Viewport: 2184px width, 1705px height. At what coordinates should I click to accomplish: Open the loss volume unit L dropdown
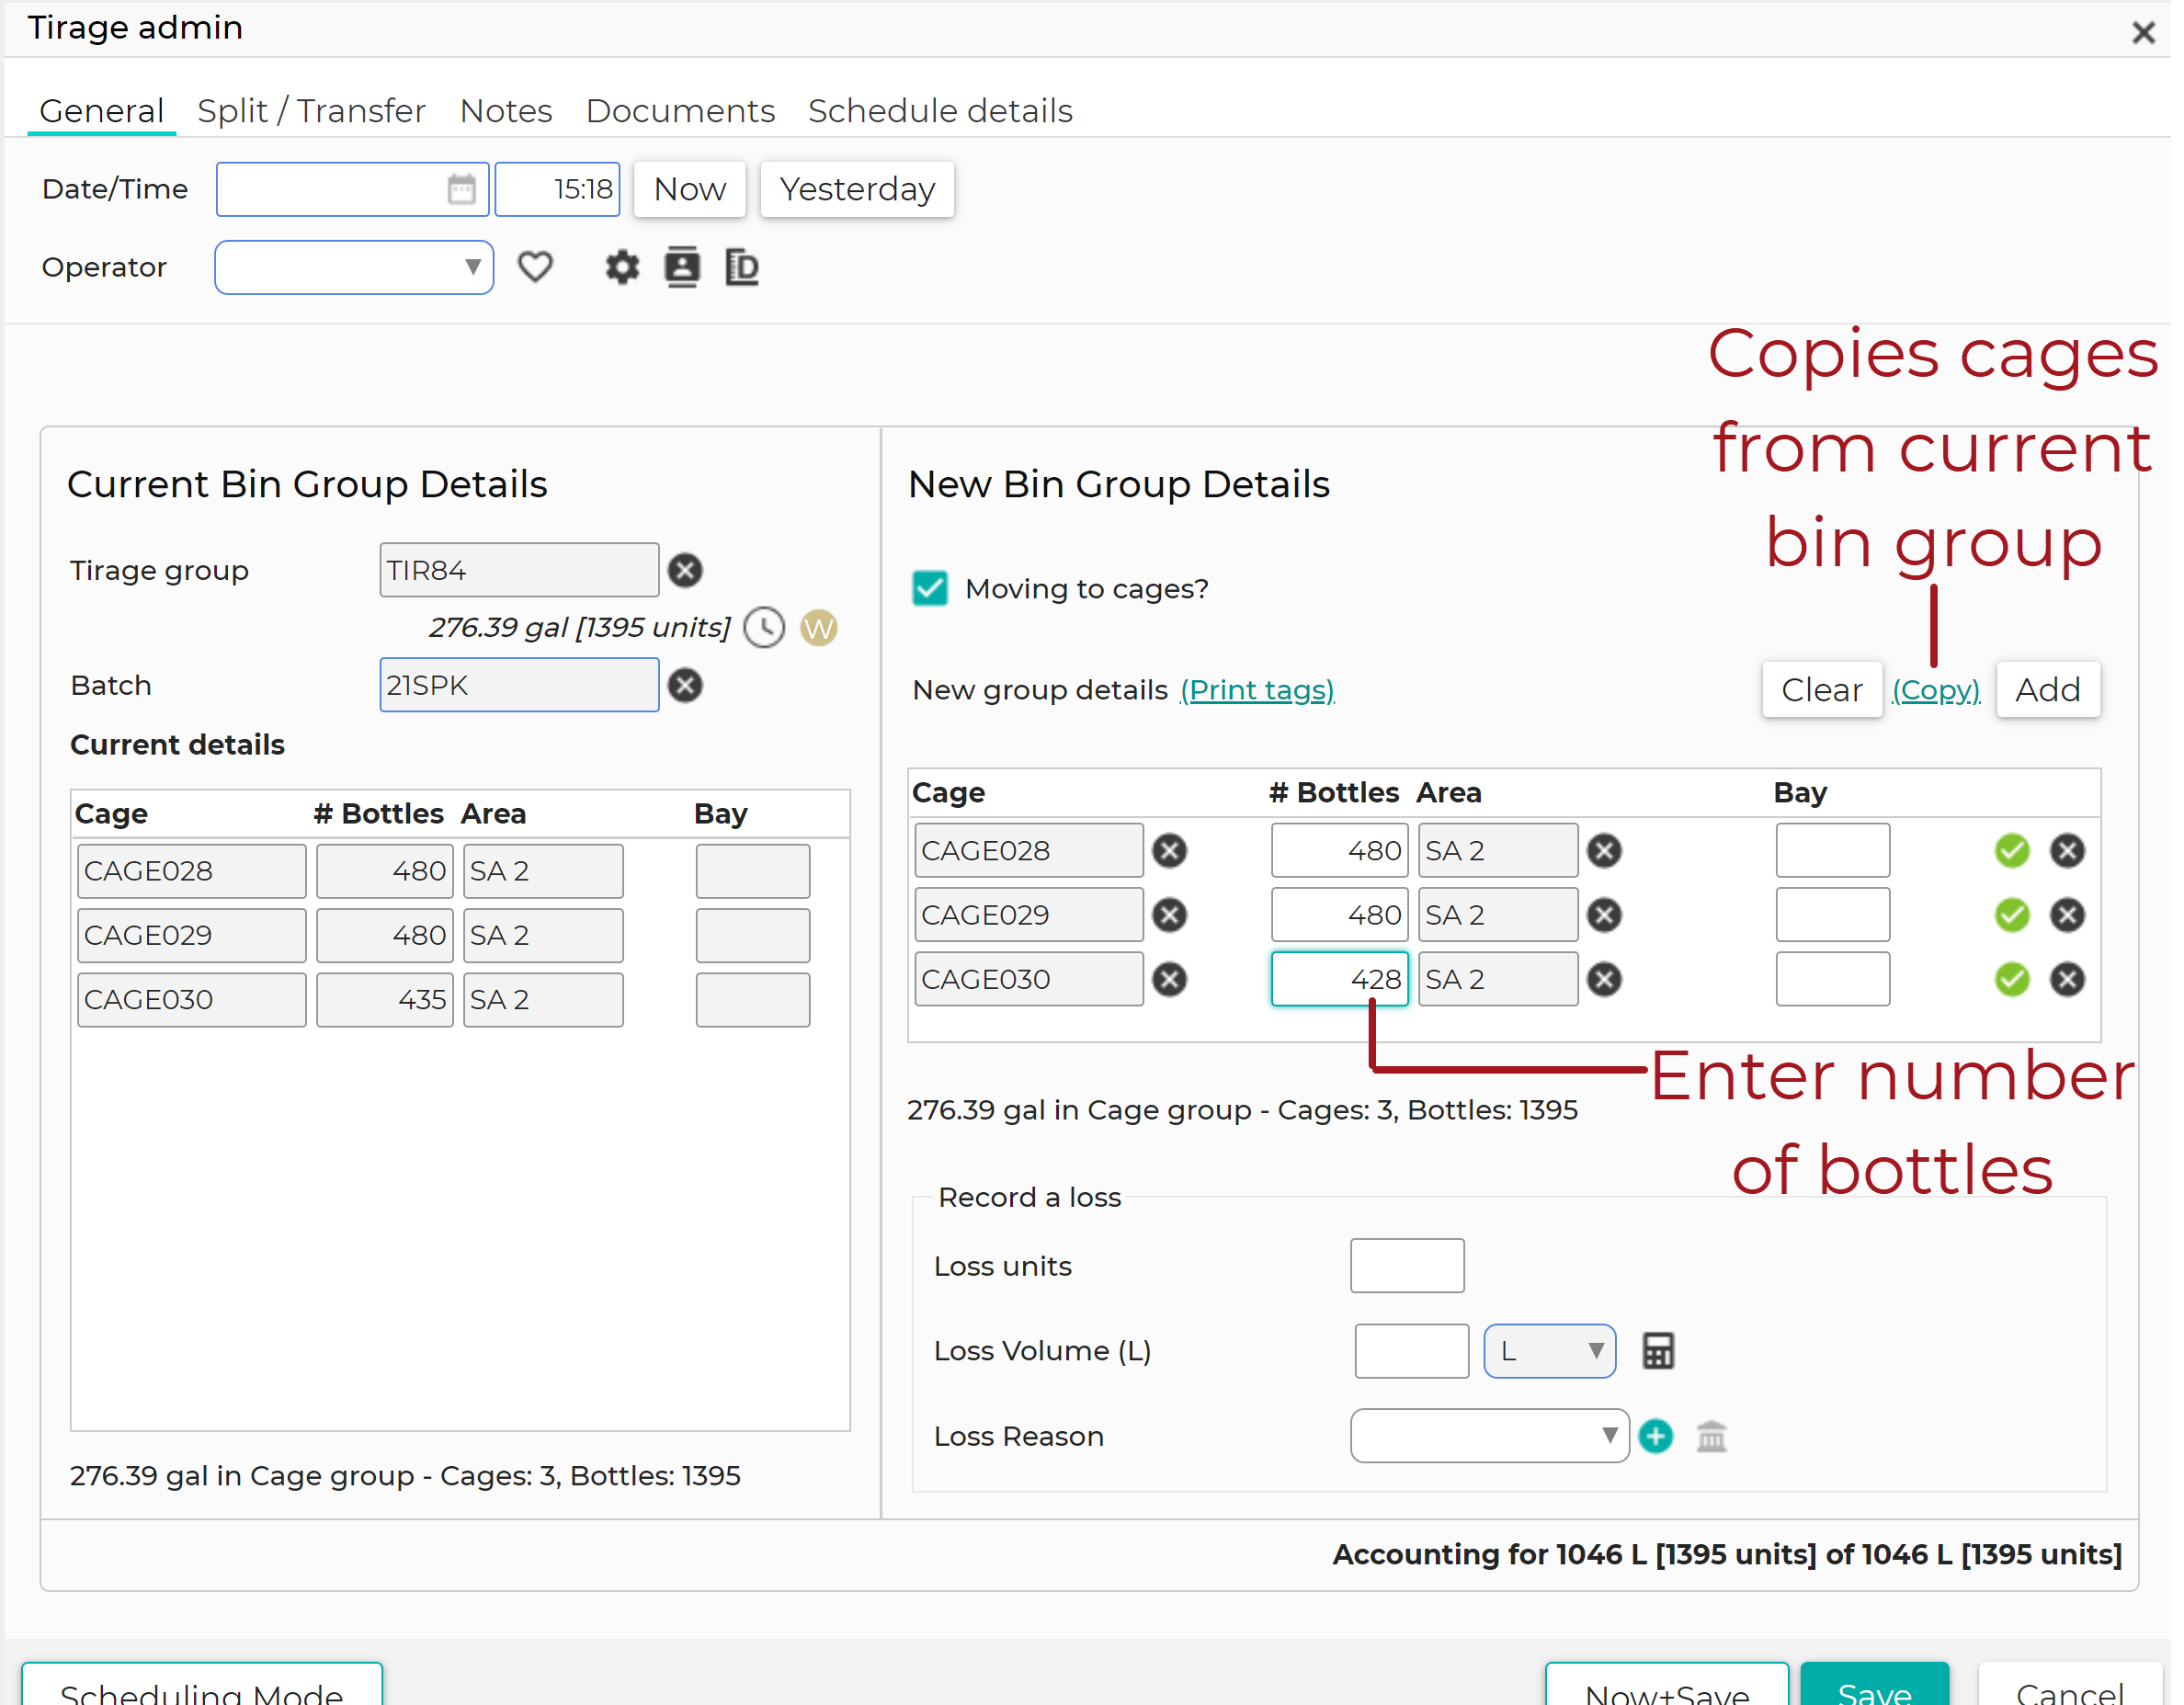coord(1552,1353)
